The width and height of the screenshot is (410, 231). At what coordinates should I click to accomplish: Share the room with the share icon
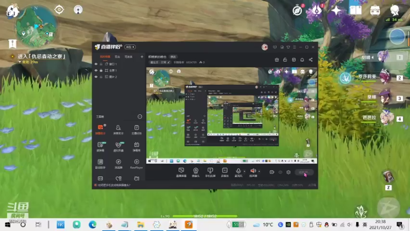point(311,60)
